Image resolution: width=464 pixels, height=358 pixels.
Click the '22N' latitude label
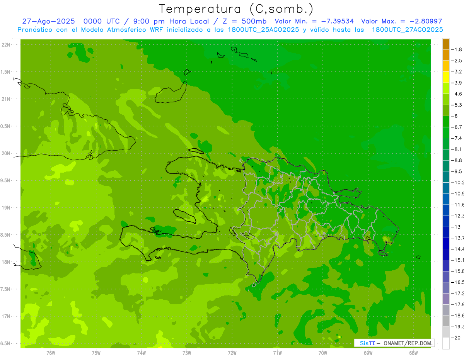(x=6, y=45)
